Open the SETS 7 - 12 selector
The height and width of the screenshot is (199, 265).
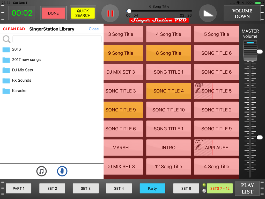(220, 188)
